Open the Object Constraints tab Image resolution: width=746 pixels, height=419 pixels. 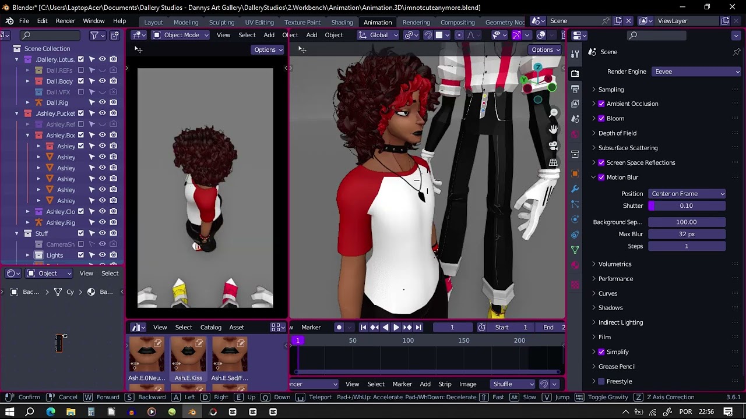575,235
